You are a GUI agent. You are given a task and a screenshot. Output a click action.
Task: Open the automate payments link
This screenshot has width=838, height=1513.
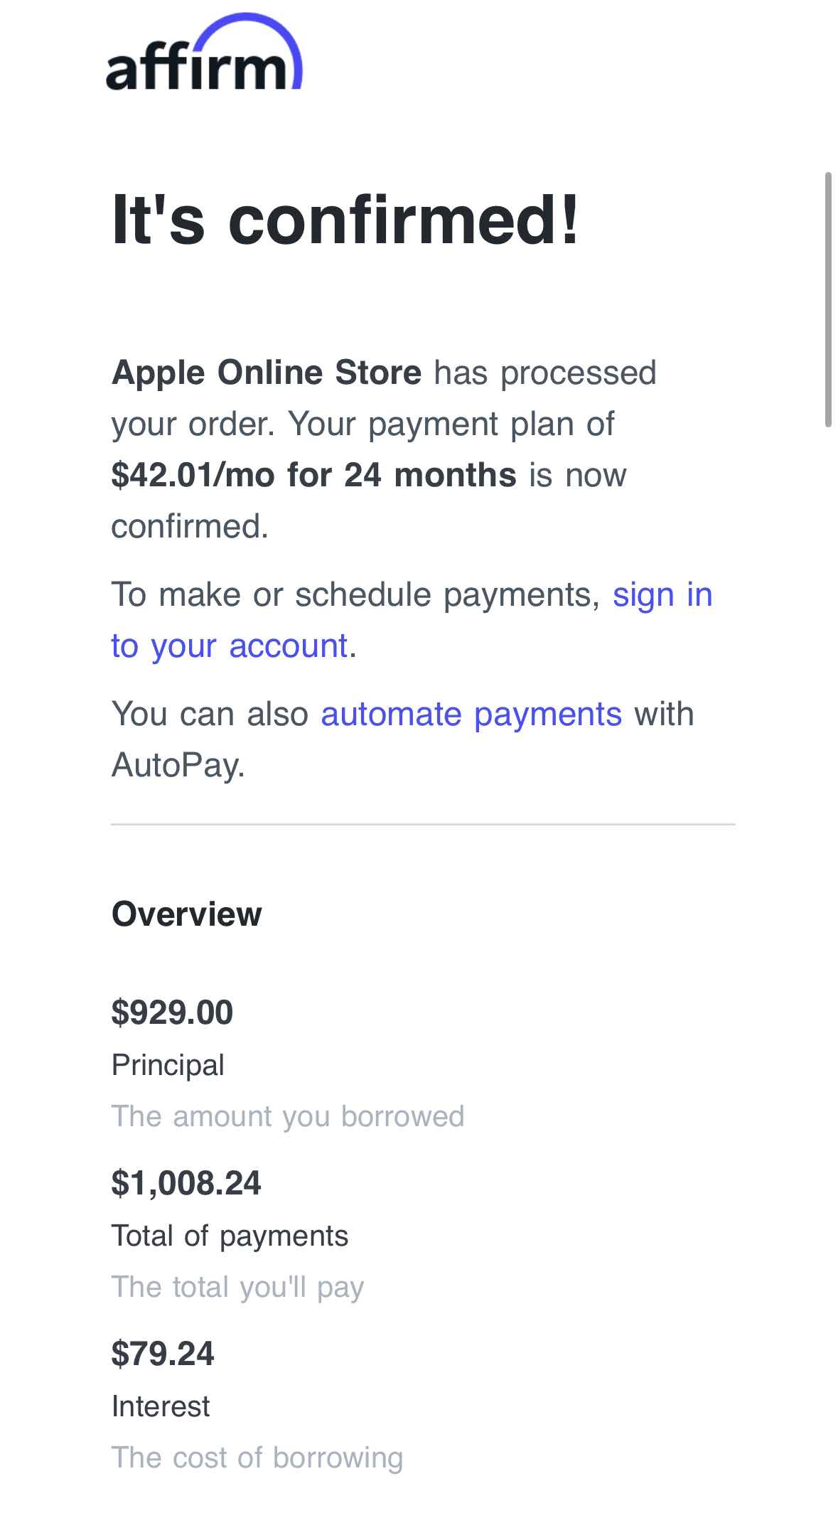[x=471, y=713]
